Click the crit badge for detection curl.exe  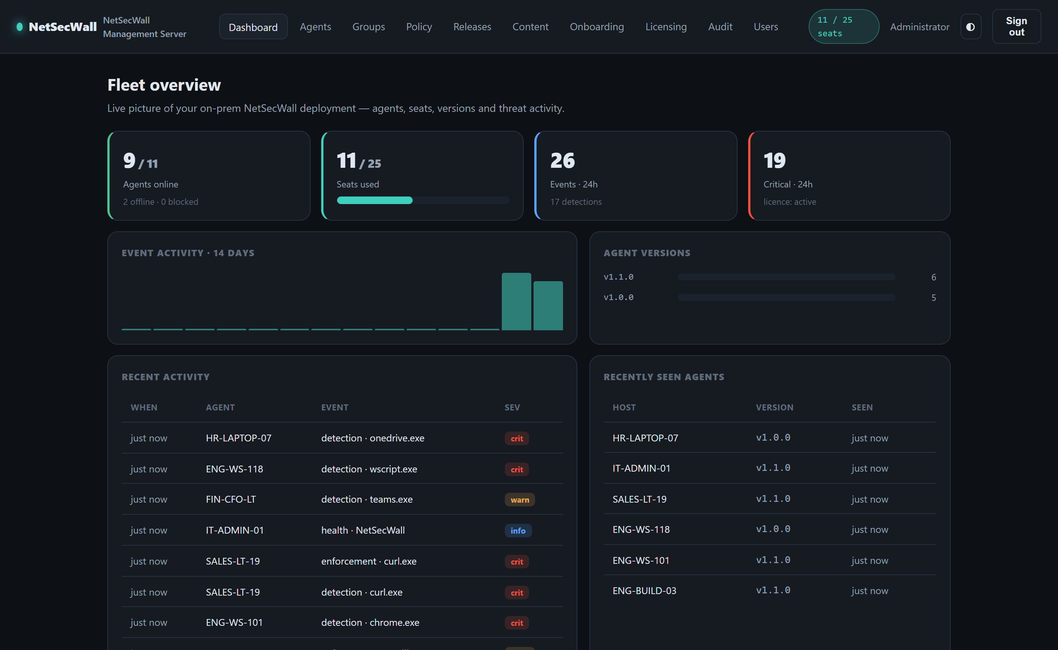[x=517, y=593]
